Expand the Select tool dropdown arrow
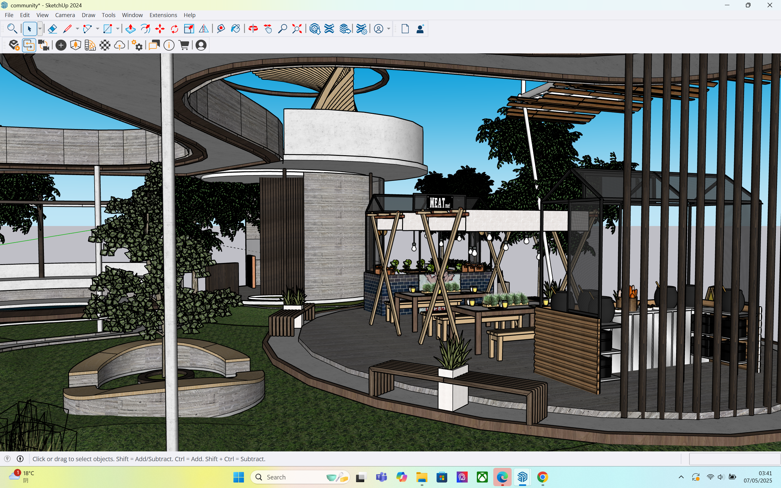 pyautogui.click(x=40, y=29)
